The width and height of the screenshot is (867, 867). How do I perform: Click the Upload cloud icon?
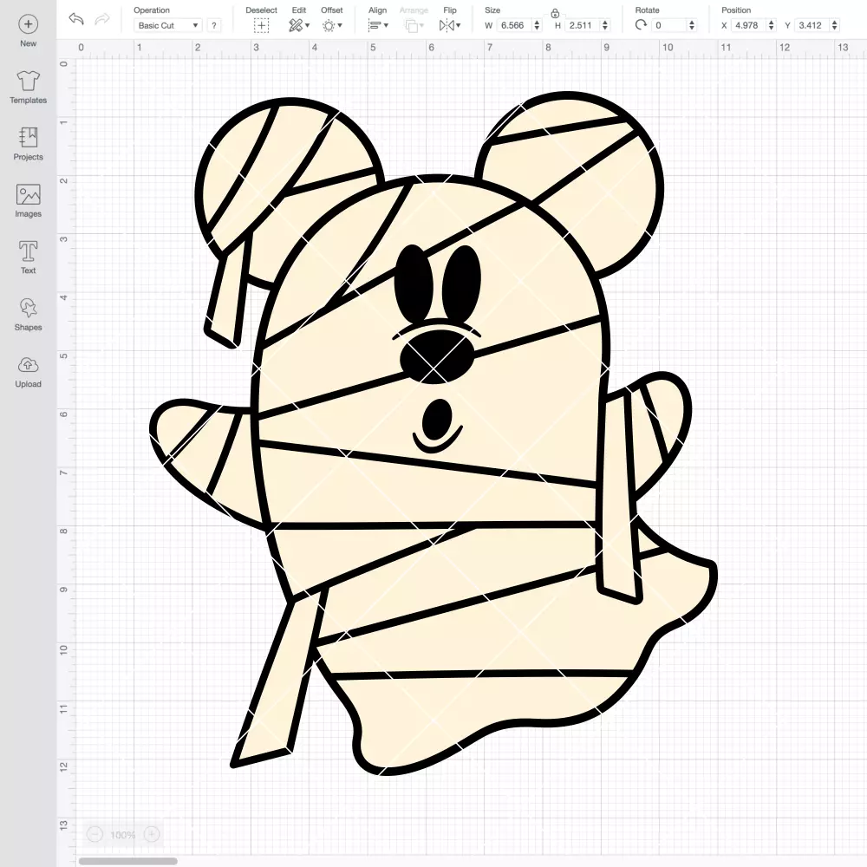[29, 365]
